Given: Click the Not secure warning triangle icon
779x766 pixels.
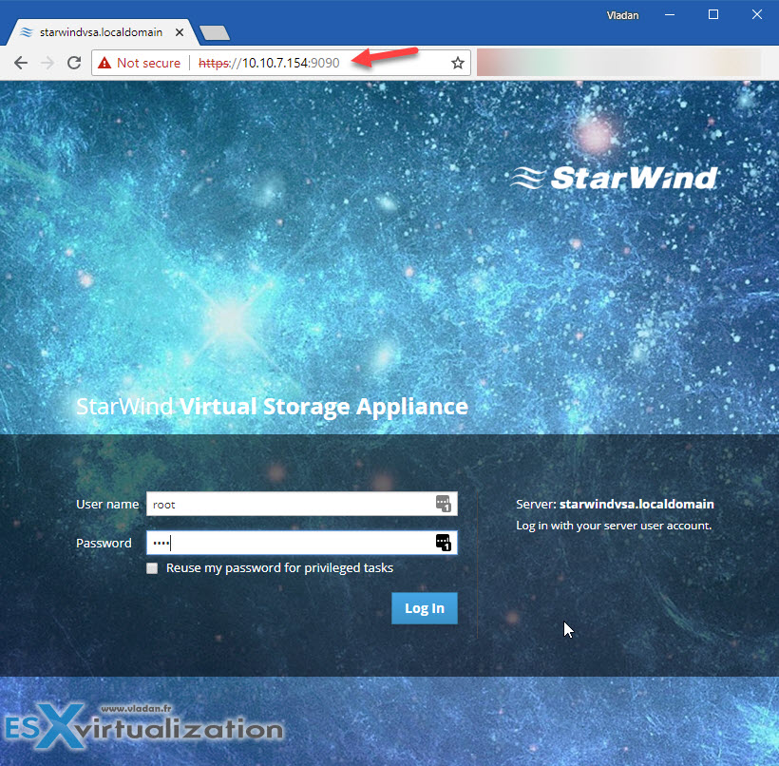Looking at the screenshot, I should point(104,63).
